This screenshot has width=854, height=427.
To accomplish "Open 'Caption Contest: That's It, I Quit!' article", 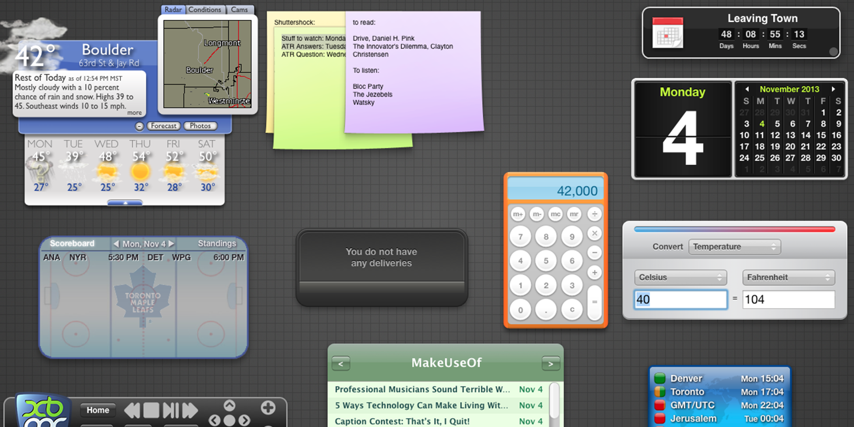I will (x=402, y=421).
